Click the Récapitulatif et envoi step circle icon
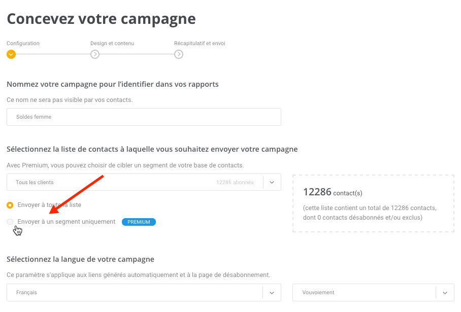The image size is (461, 312). tap(179, 54)
